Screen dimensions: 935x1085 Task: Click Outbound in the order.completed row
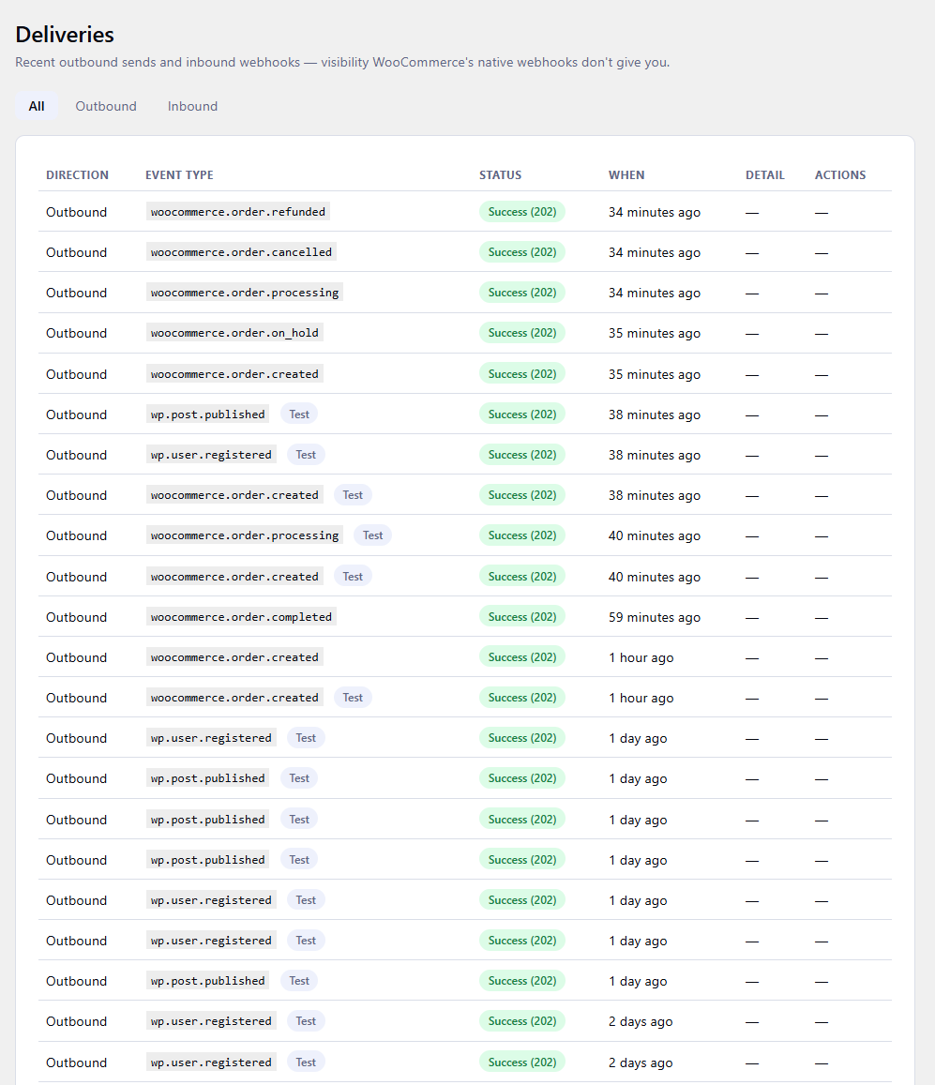76,617
